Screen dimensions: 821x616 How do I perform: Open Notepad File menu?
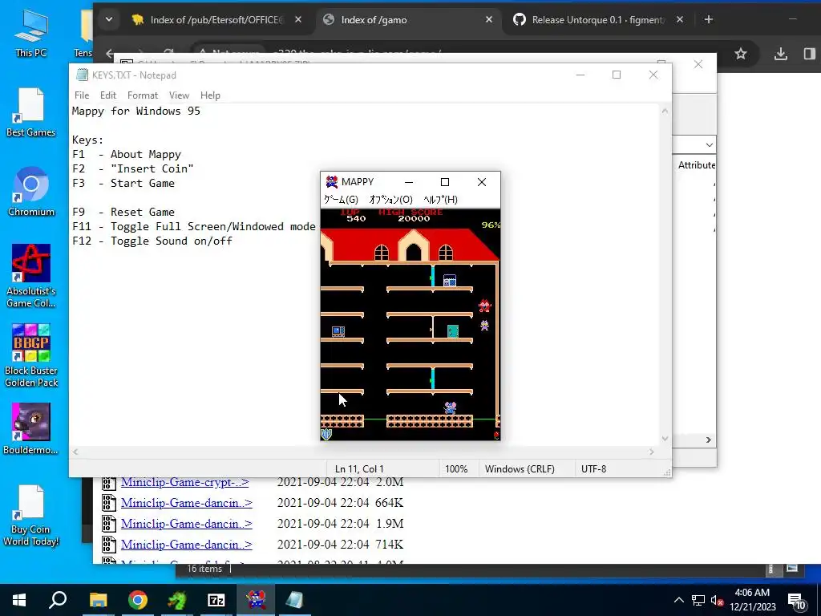[x=82, y=95]
